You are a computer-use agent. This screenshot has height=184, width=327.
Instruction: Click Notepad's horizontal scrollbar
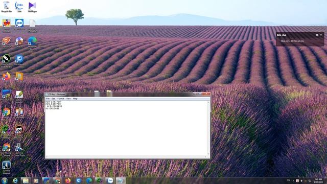click(x=126, y=157)
